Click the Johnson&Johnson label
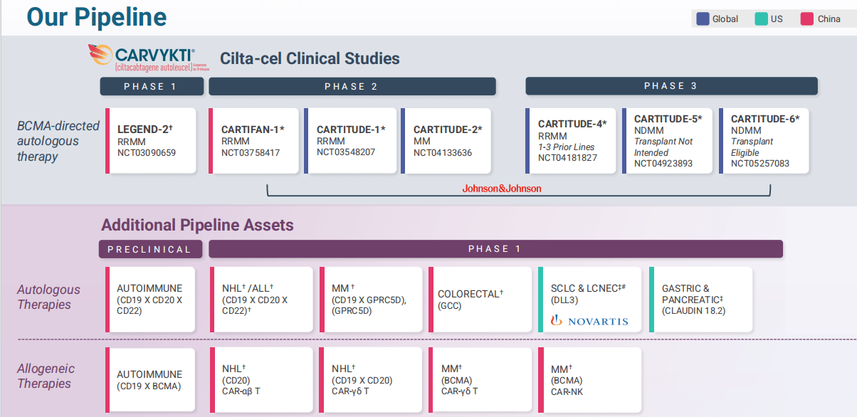The image size is (857, 417). (x=502, y=189)
